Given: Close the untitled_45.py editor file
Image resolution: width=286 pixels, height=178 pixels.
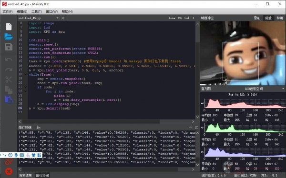Looking at the screenshot, I should coord(63,18).
